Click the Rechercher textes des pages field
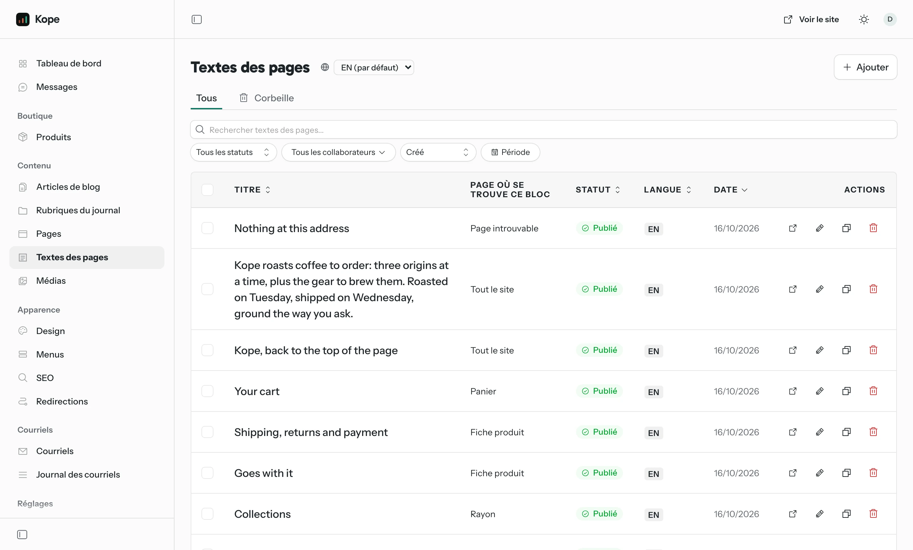 click(x=543, y=129)
